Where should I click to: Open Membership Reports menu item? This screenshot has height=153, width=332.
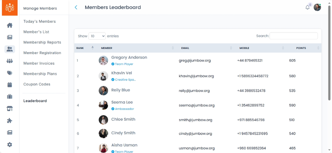tap(42, 42)
